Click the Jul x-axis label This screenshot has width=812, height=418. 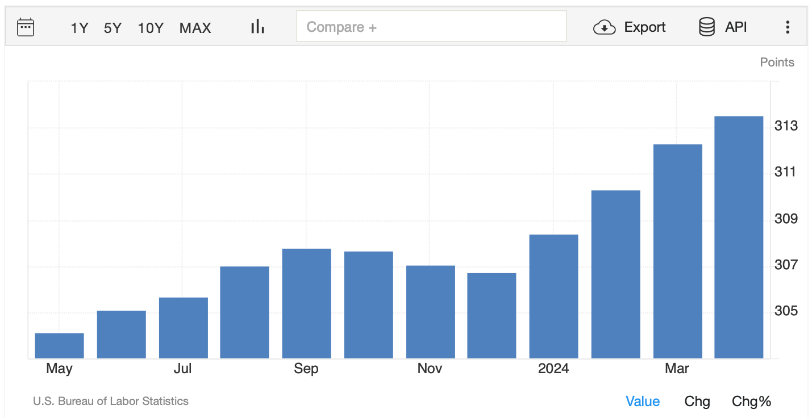(x=182, y=369)
